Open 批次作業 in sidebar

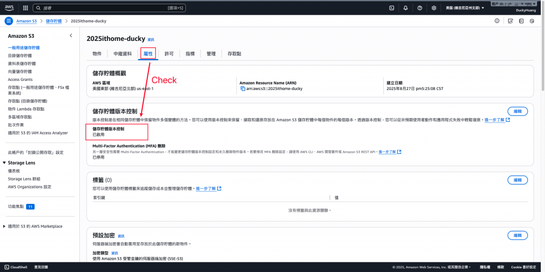[16, 125]
